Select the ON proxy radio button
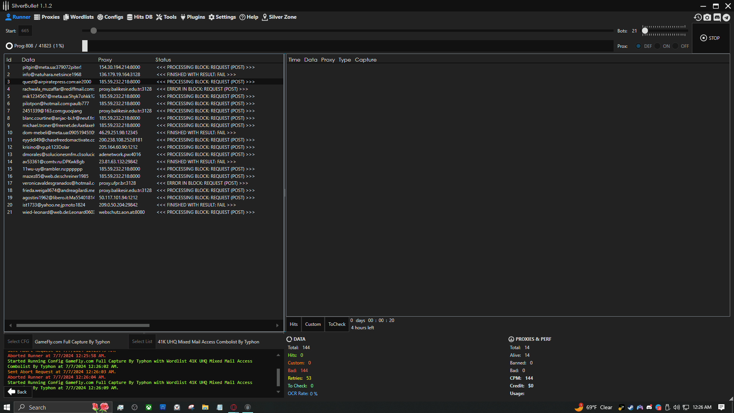This screenshot has width=734, height=413. click(657, 46)
